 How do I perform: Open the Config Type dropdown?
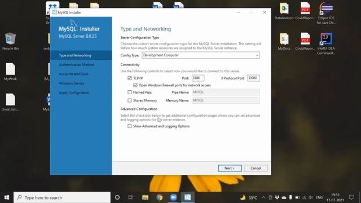click(201, 55)
